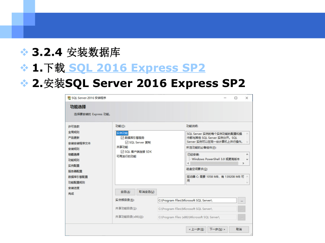Screen dimensions: 325x243
Task: Select the 实例功能 tree node
Action: tap(122, 133)
